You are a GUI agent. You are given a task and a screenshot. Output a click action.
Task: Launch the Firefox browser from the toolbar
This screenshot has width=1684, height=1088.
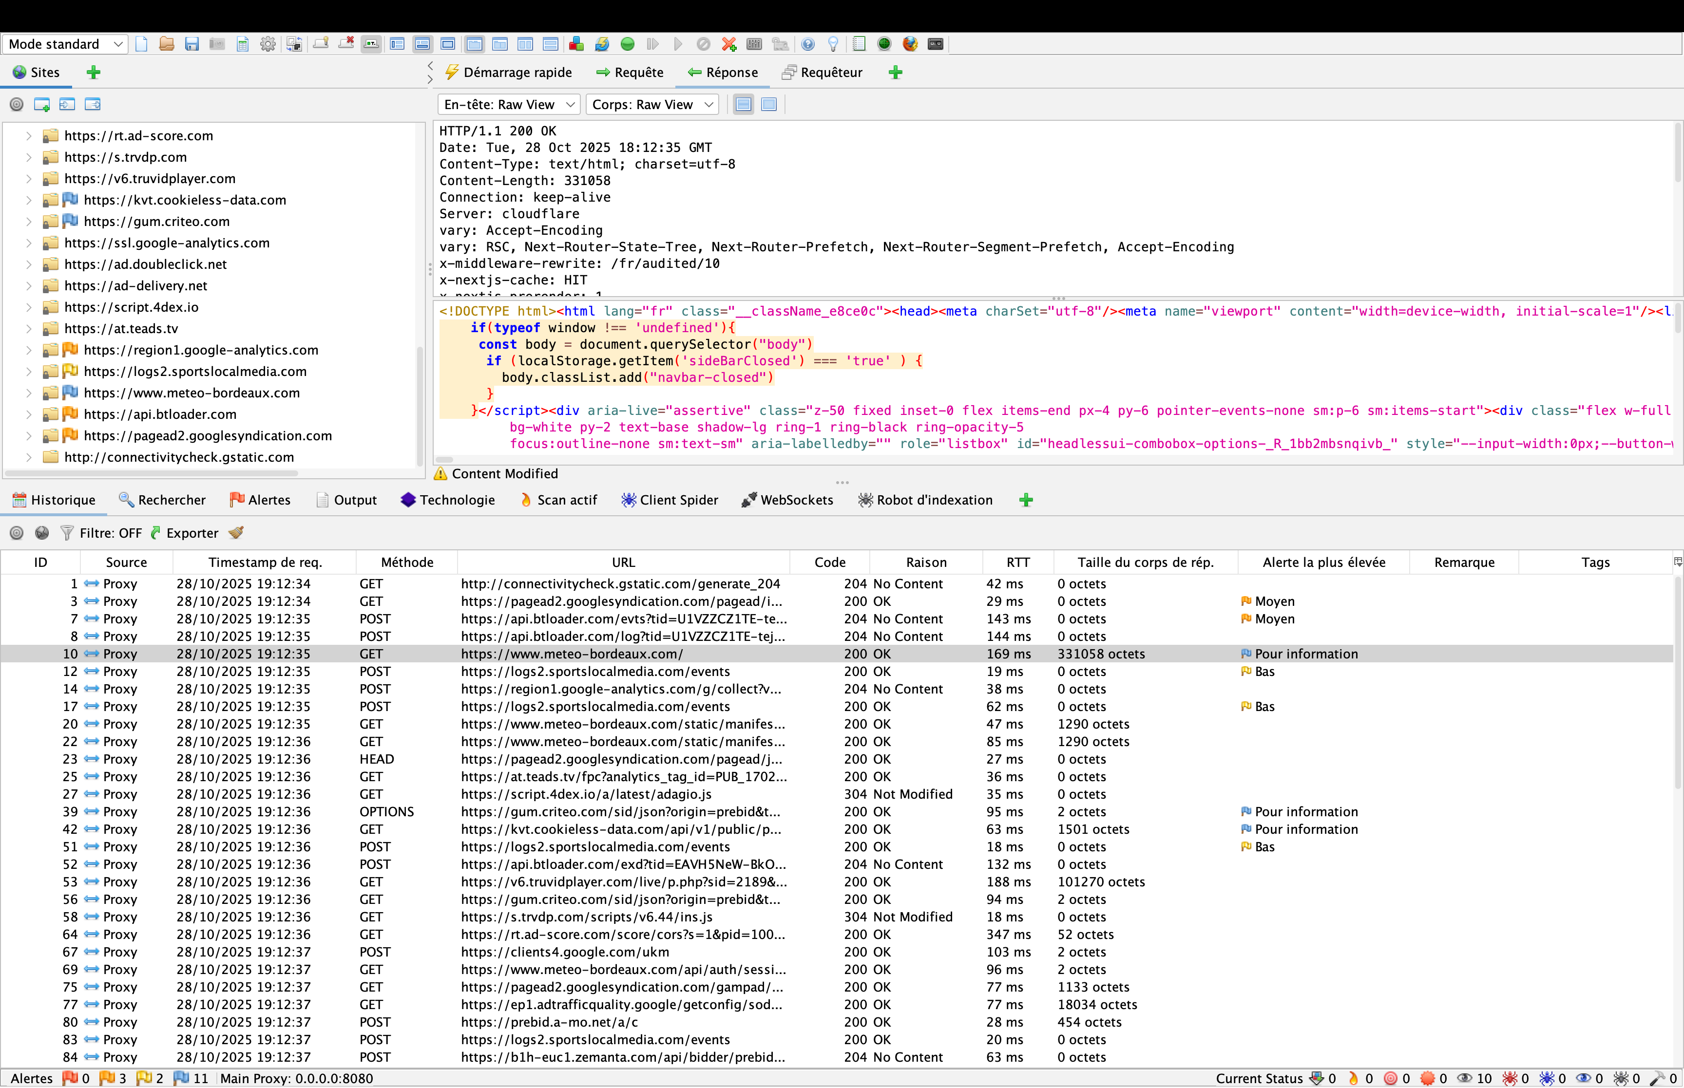910,44
